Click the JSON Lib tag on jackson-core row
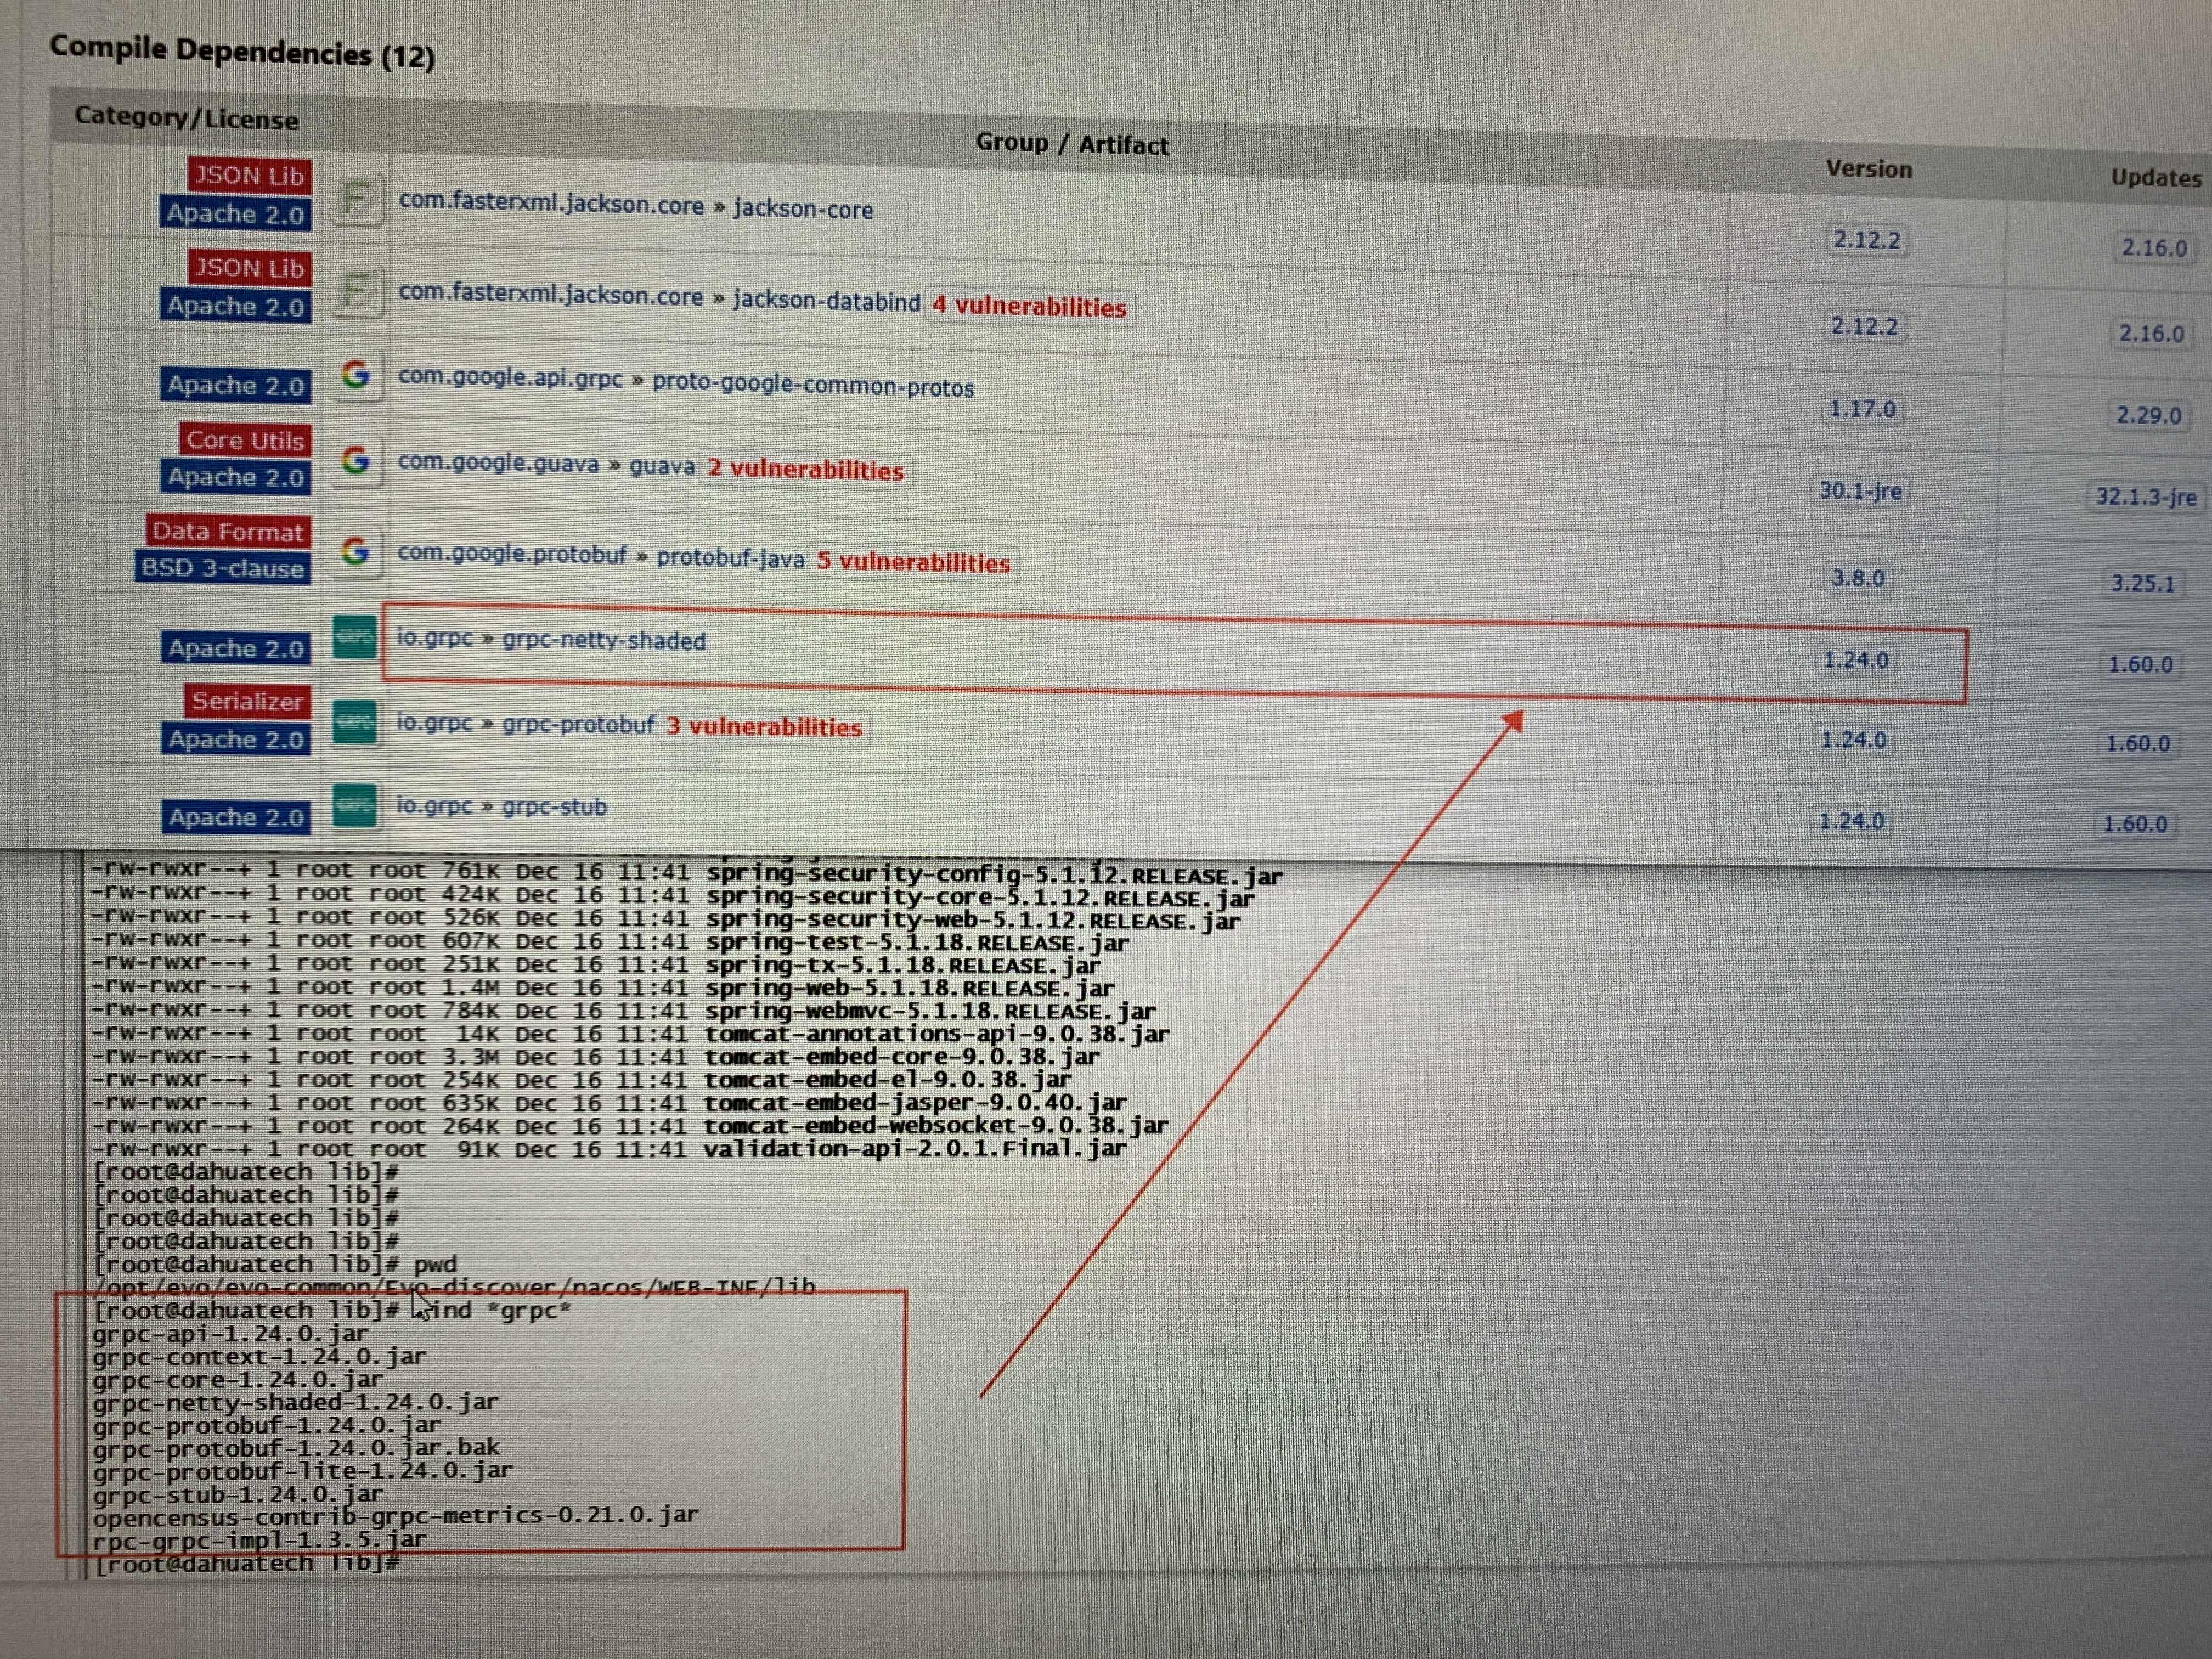 (x=249, y=176)
